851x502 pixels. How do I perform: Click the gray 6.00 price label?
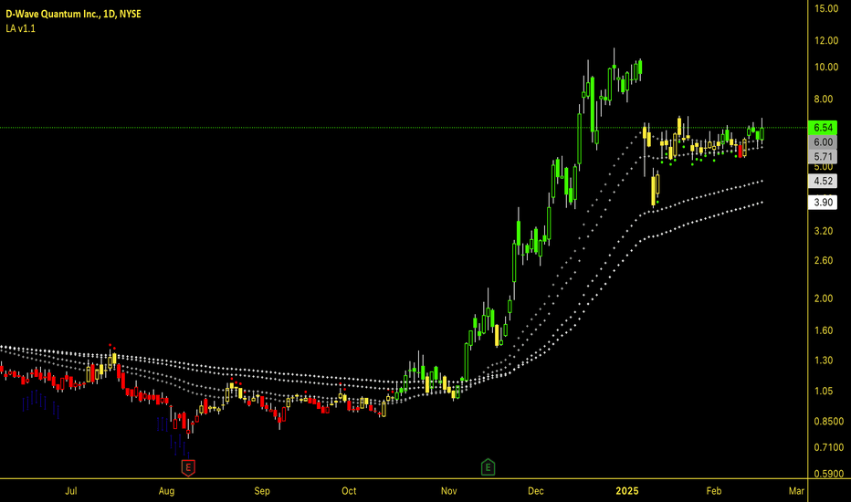(823, 142)
